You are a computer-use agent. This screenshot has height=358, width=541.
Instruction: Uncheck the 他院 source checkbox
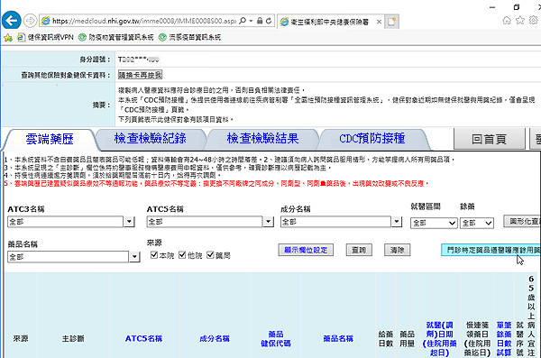[x=182, y=255]
